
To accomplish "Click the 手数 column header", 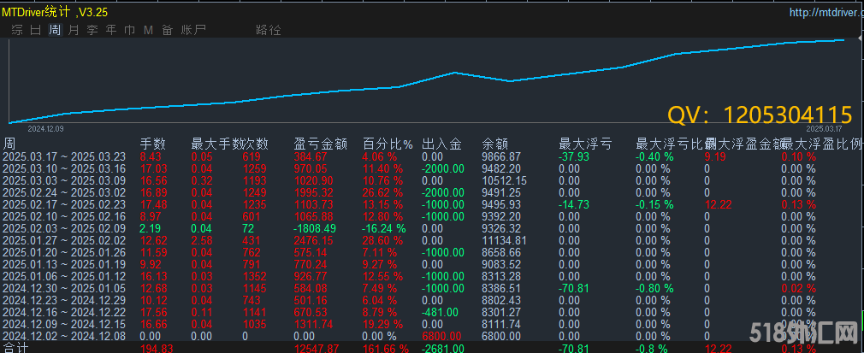I will click(152, 144).
